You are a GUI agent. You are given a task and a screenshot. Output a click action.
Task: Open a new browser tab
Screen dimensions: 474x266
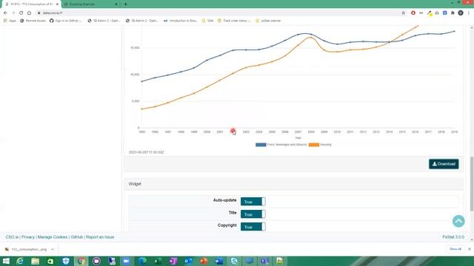(125, 4)
